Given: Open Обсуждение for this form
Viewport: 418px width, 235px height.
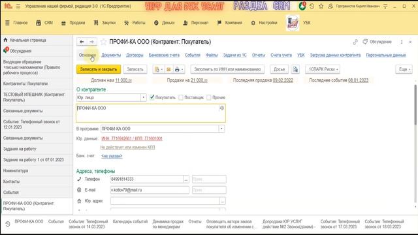Looking at the screenshot, I should coord(378,42).
